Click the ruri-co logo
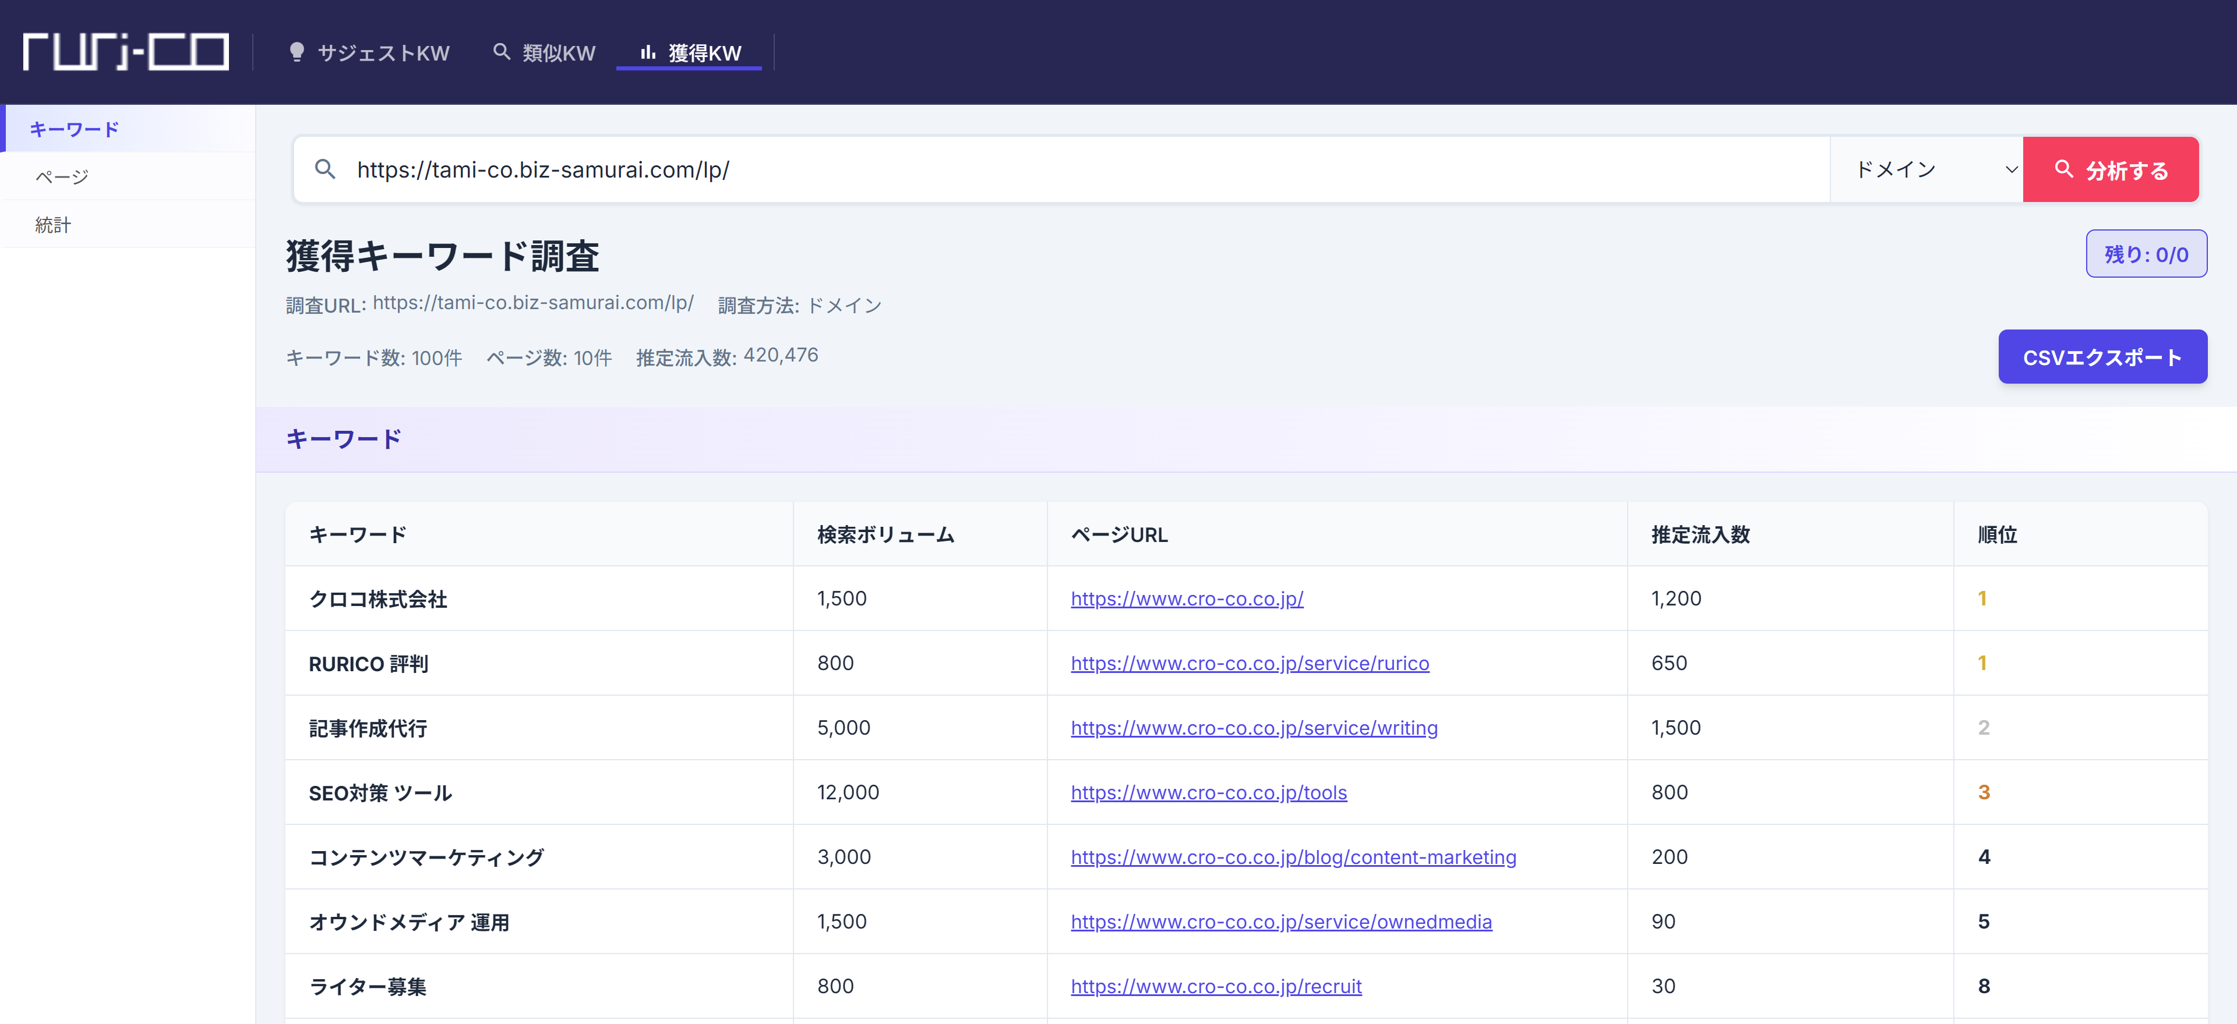Viewport: 2237px width, 1024px height. coord(126,52)
